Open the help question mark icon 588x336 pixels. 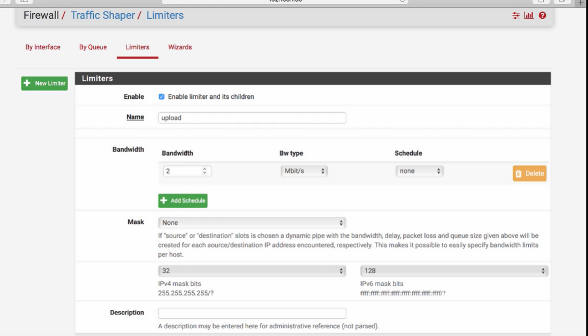541,16
